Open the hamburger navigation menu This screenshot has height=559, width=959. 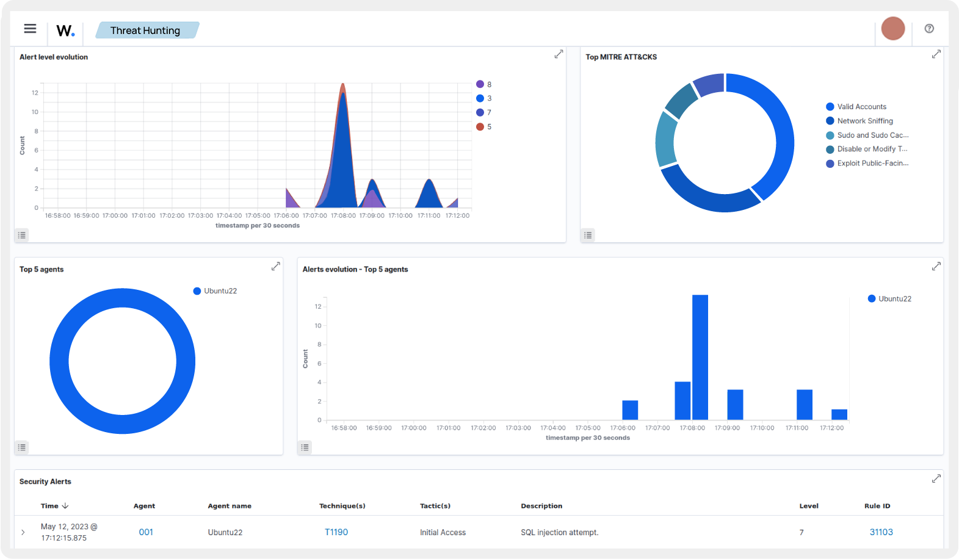tap(30, 29)
